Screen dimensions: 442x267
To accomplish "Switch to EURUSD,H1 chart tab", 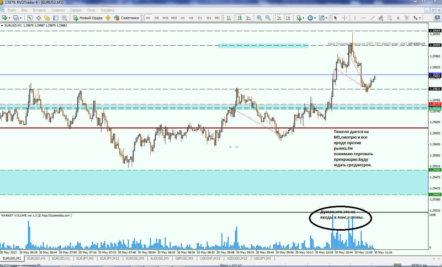I will click(x=61, y=258).
